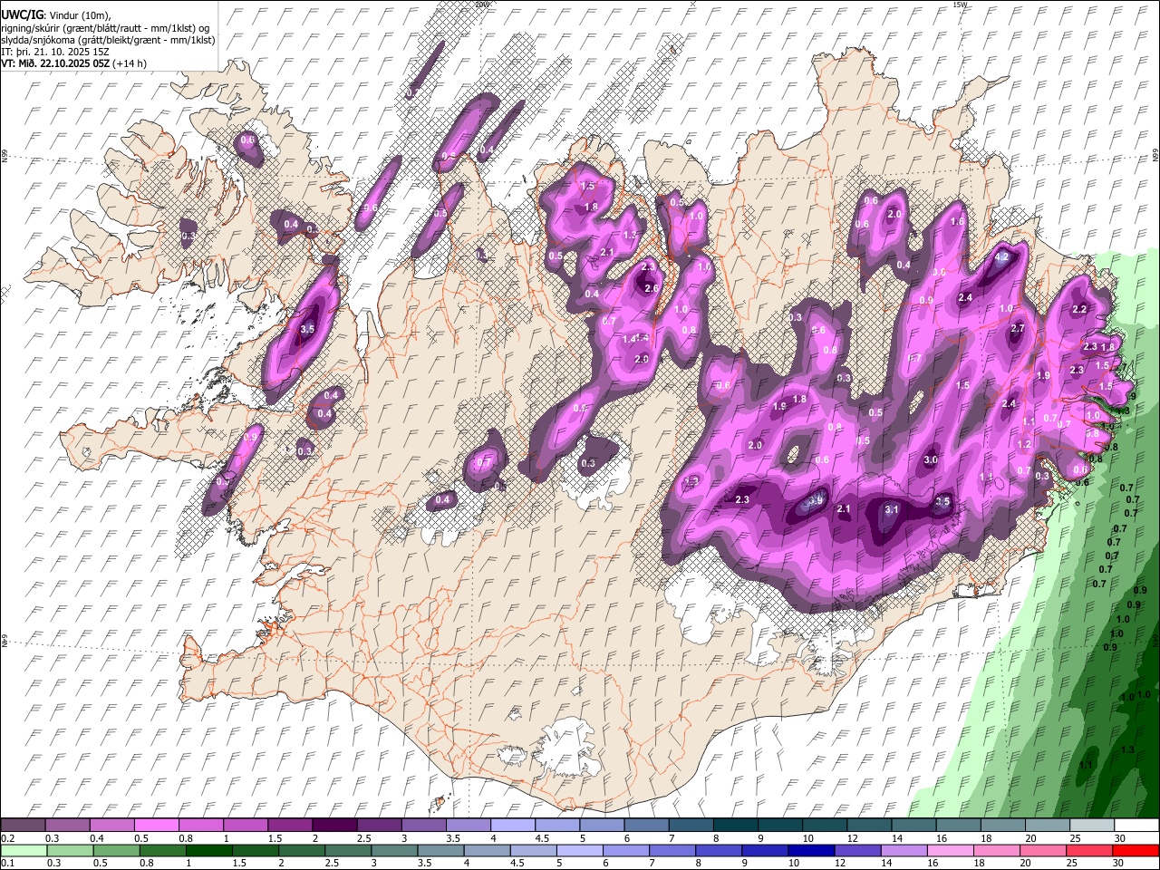Screen dimensions: 1160x870
Task: Select the pink swatch between 20 and 25, lower legend row
Action: 1043,850
